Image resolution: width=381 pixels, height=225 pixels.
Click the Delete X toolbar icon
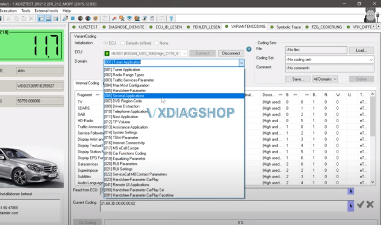[x=31, y=18]
